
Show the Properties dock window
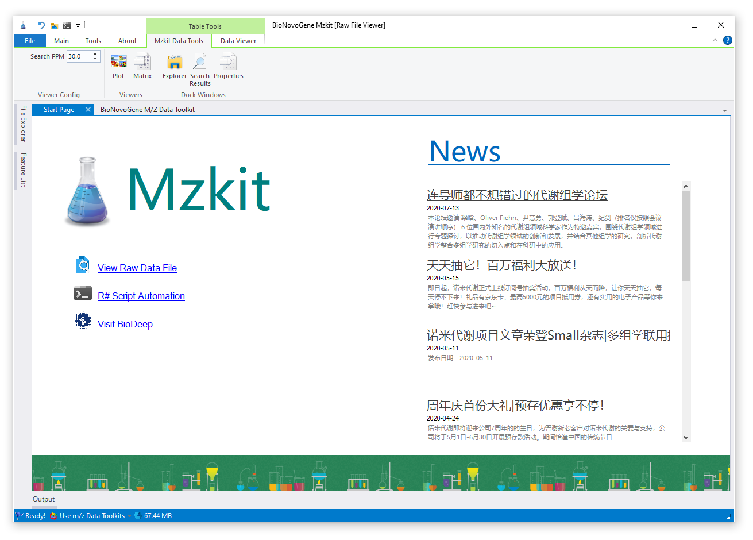click(229, 66)
